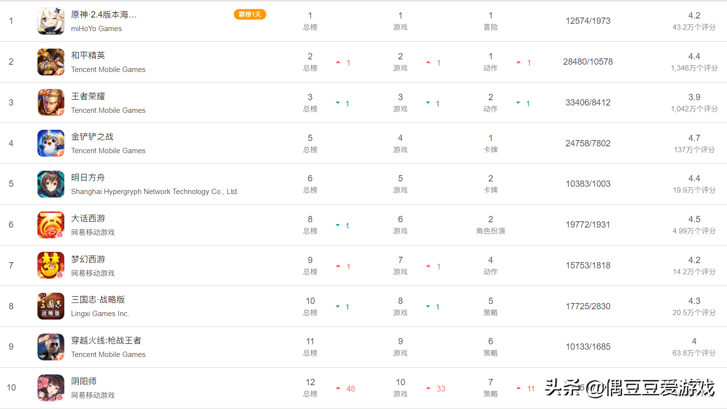
Task: Click Tencent Mobile Games under 和平精英
Action: [108, 70]
